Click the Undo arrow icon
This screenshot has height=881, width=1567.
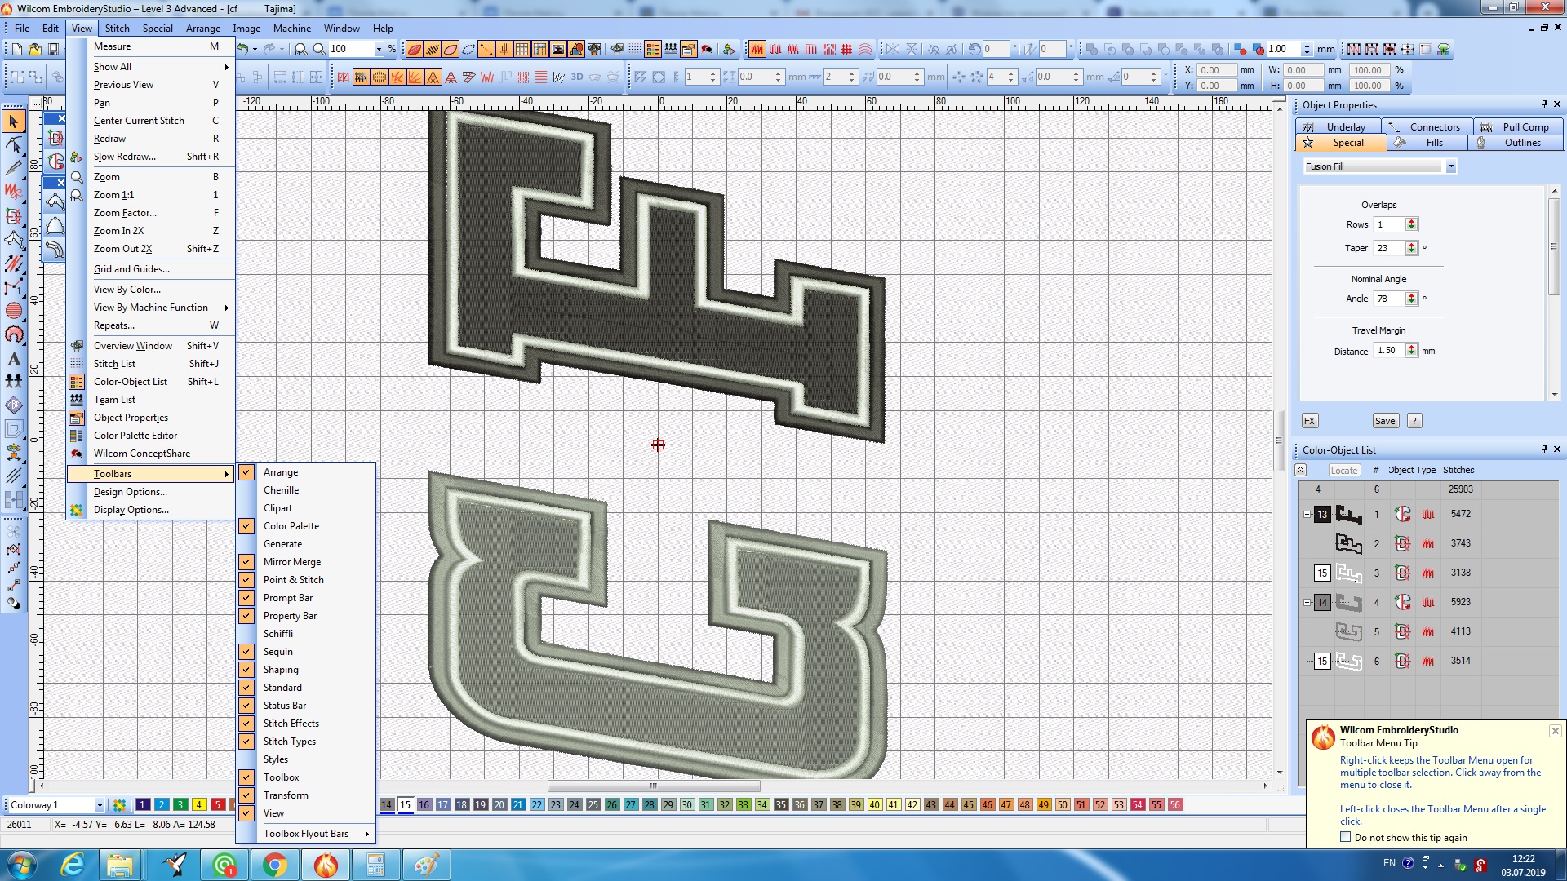point(242,49)
